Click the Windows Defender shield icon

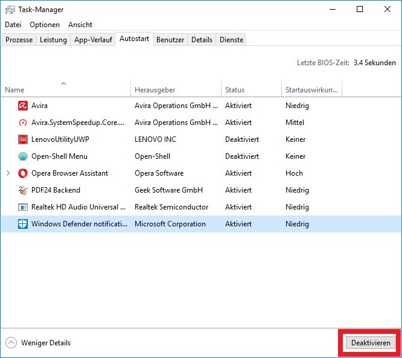coord(23,224)
